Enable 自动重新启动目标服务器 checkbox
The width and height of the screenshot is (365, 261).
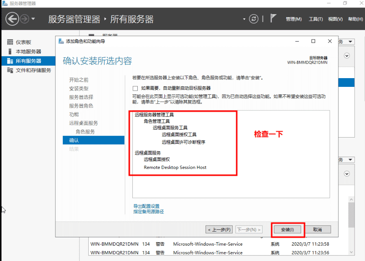(x=135, y=88)
